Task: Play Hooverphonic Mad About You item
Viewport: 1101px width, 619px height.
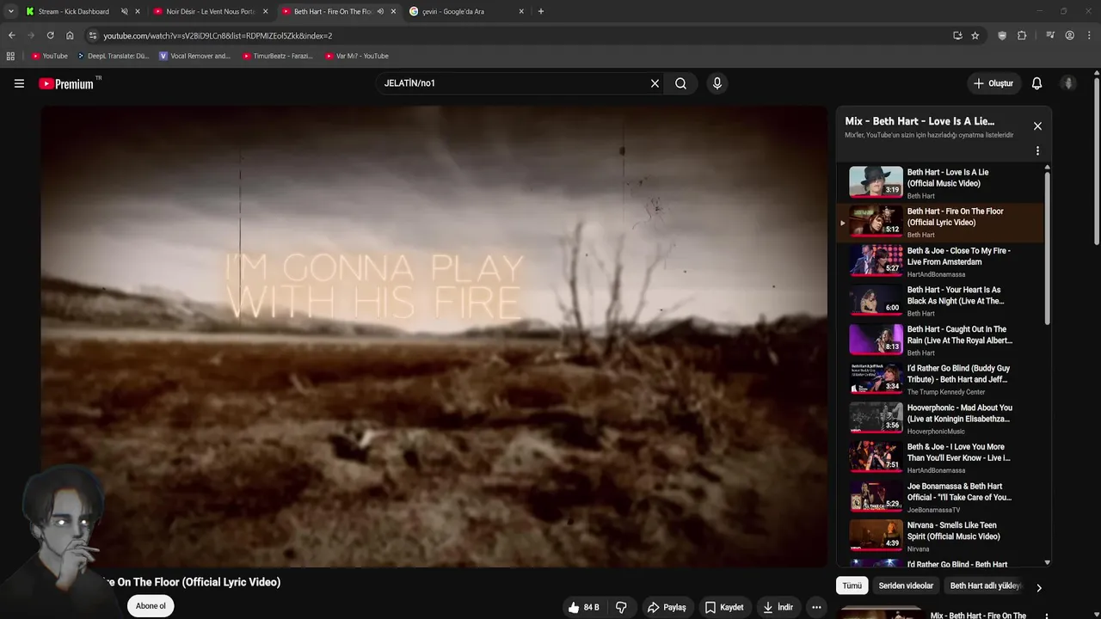Action: tap(939, 419)
